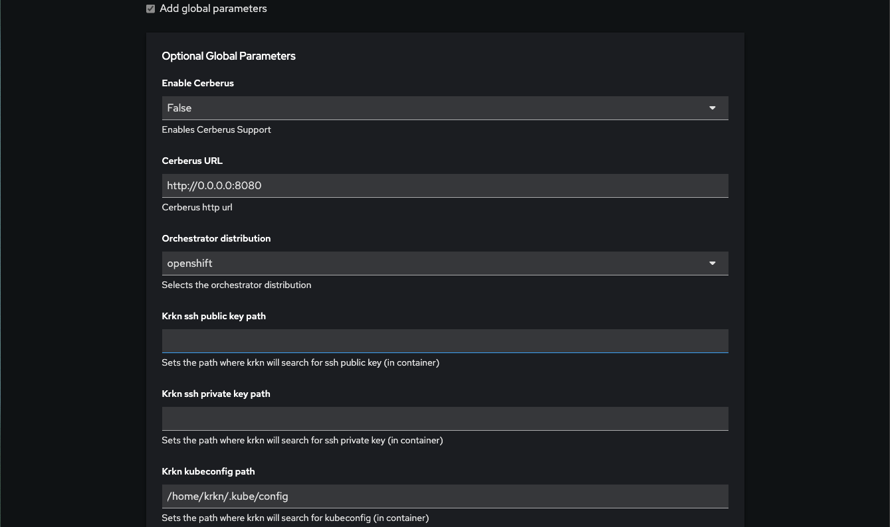Click the Enable Cerberus dropdown chevron
The image size is (890, 527).
tap(712, 108)
